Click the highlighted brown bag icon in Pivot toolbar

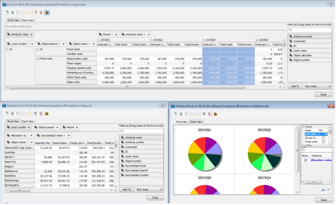click(x=47, y=13)
